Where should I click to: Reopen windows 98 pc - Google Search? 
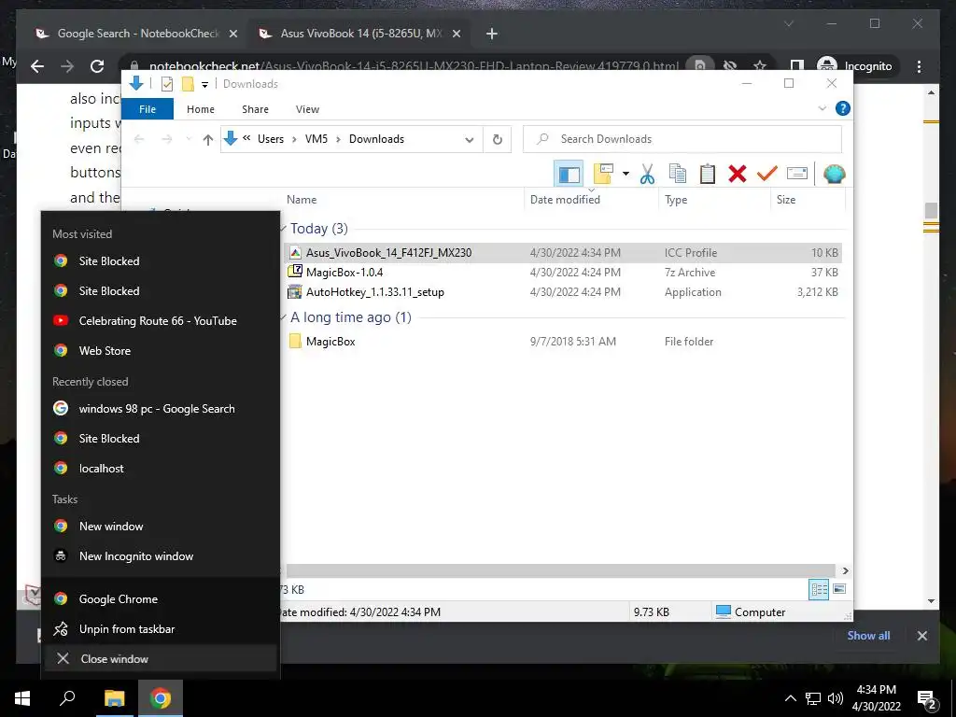click(160, 409)
